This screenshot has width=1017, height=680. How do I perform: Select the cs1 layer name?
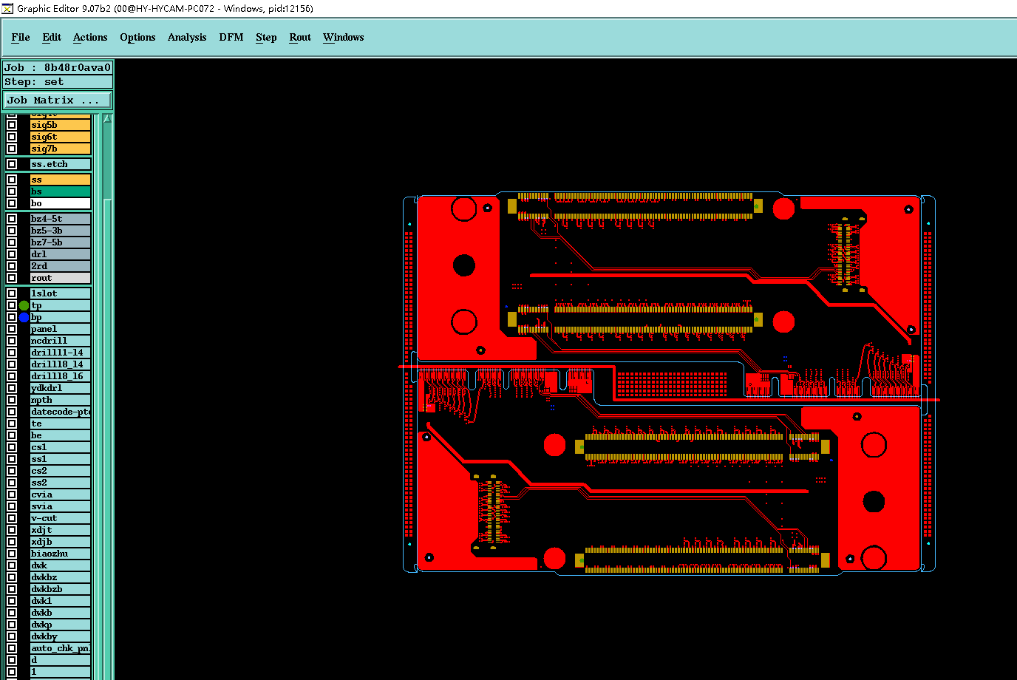[61, 447]
